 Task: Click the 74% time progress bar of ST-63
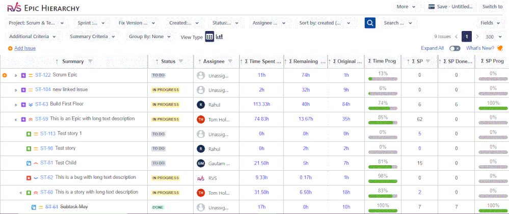pos(383,108)
